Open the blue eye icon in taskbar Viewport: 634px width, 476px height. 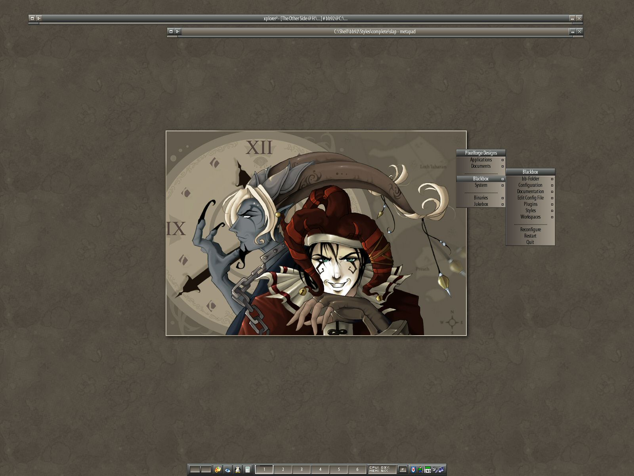click(227, 469)
